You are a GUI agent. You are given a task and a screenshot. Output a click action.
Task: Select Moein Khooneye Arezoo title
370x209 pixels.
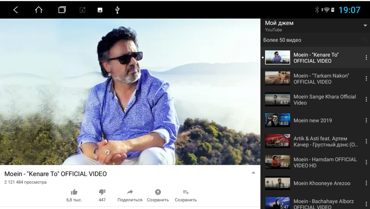coord(322,183)
